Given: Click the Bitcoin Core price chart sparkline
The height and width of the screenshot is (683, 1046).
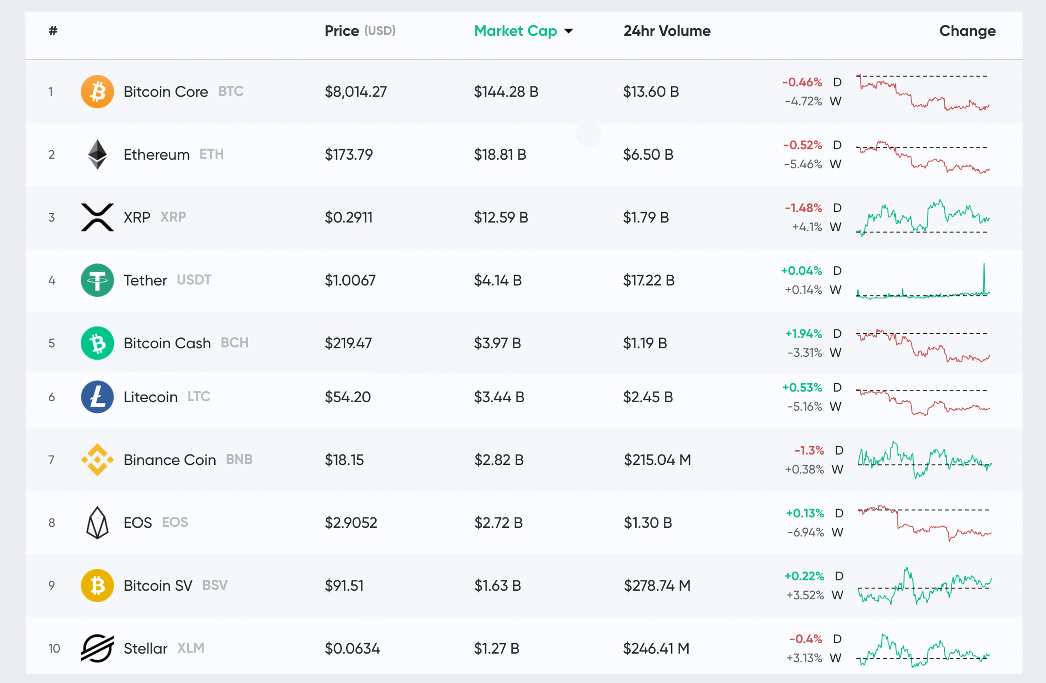Looking at the screenshot, I should 923,92.
